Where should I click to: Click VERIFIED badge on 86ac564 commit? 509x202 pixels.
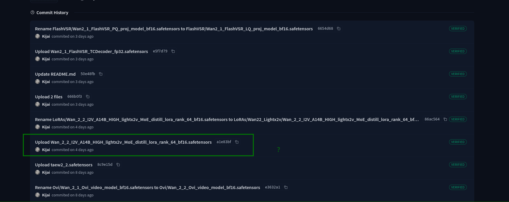coord(458,119)
